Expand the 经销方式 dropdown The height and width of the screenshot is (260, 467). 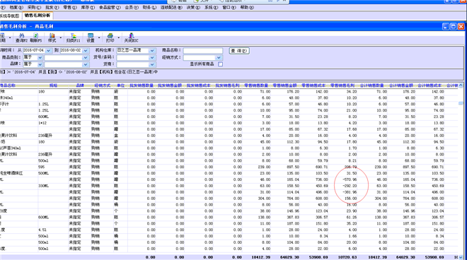tap(219, 57)
